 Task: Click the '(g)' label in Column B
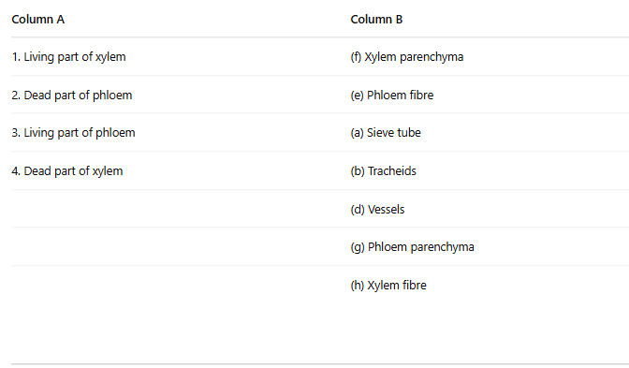(x=358, y=247)
